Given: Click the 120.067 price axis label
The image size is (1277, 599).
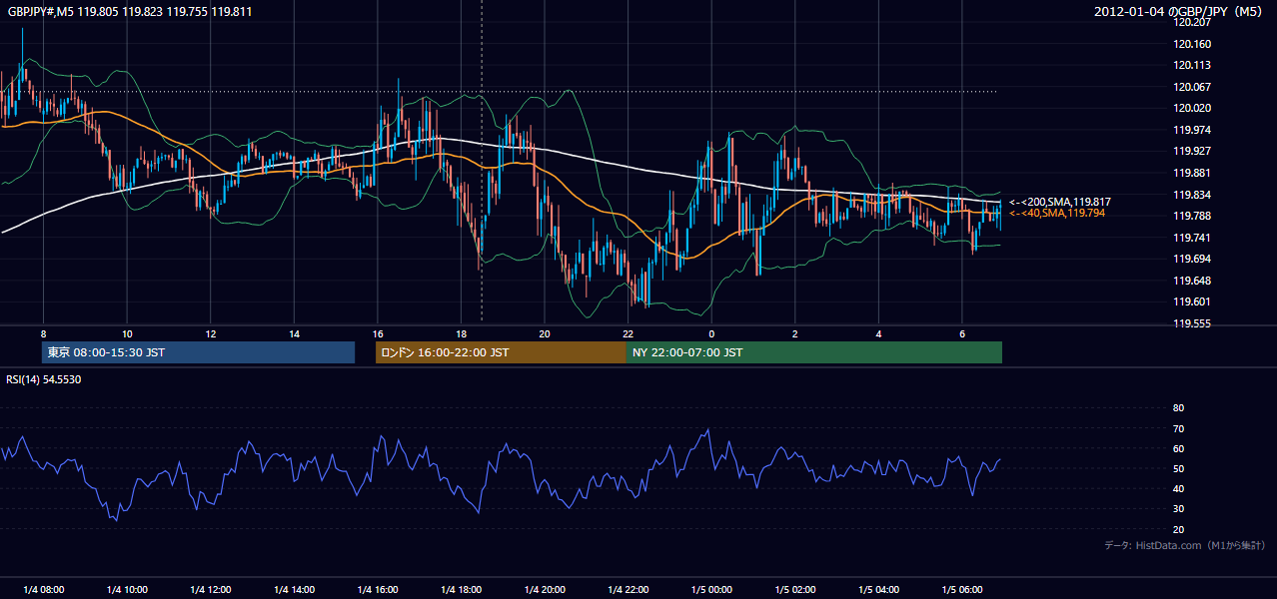Looking at the screenshot, I should point(1191,87).
